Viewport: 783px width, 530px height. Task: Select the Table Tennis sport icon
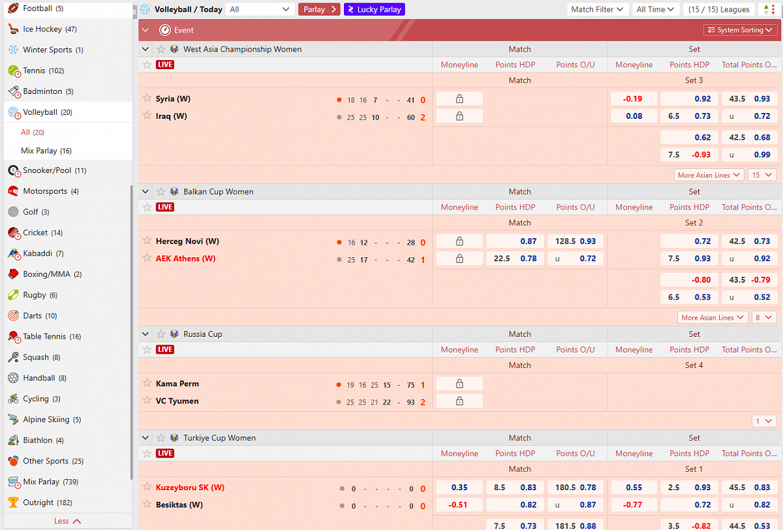pos(14,336)
